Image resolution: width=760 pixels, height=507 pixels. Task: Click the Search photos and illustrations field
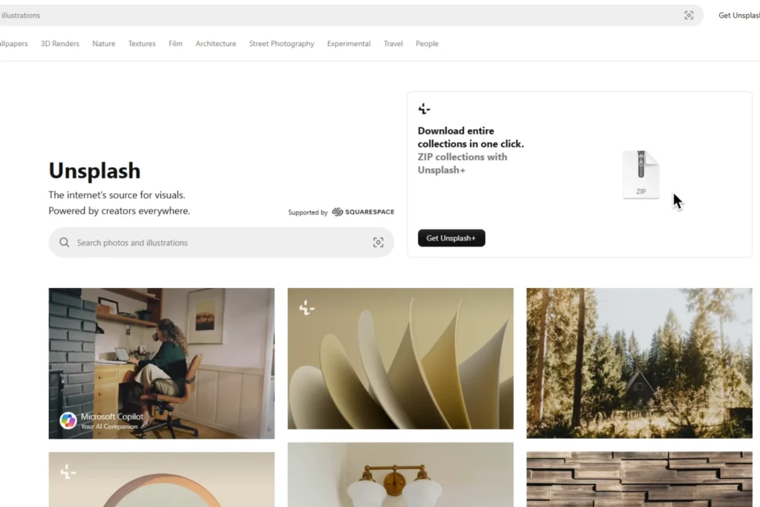tap(221, 242)
